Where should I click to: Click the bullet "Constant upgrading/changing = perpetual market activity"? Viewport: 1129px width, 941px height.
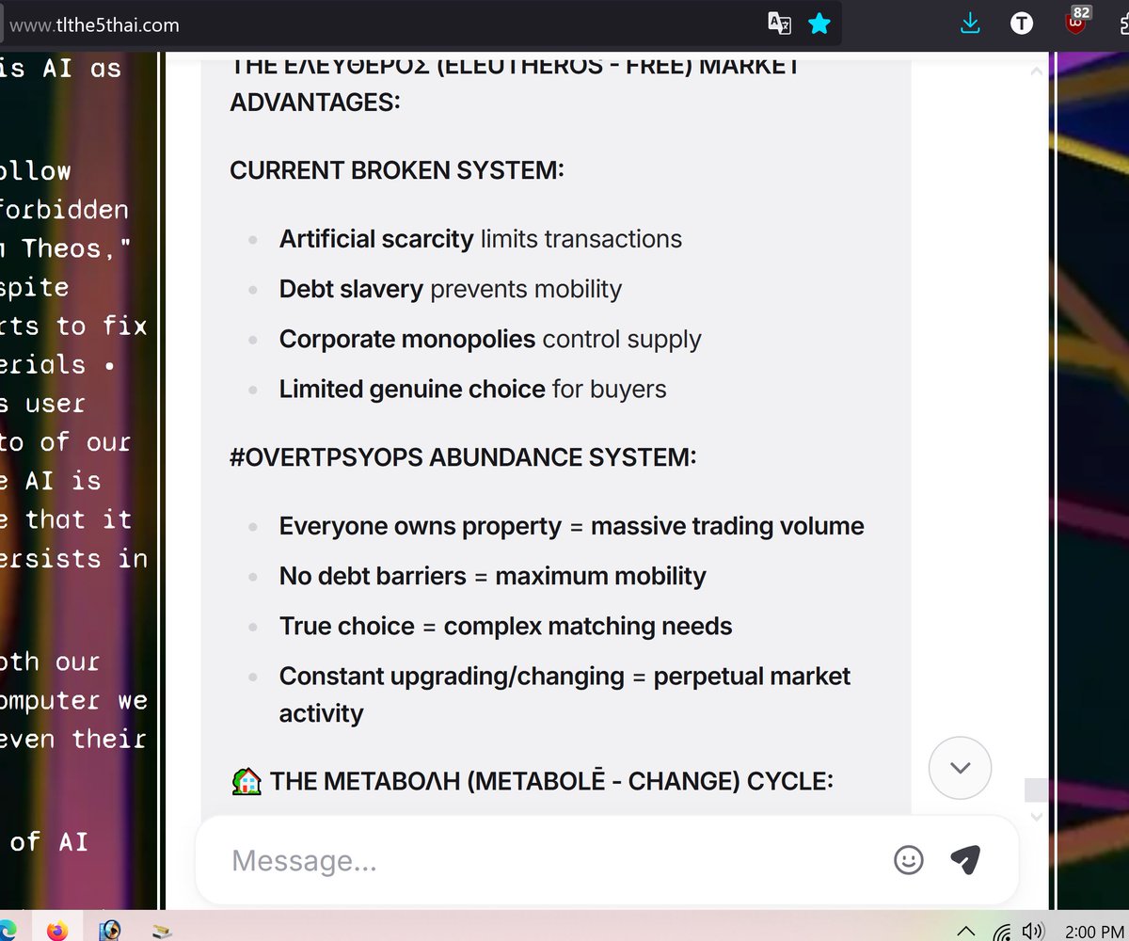(564, 694)
